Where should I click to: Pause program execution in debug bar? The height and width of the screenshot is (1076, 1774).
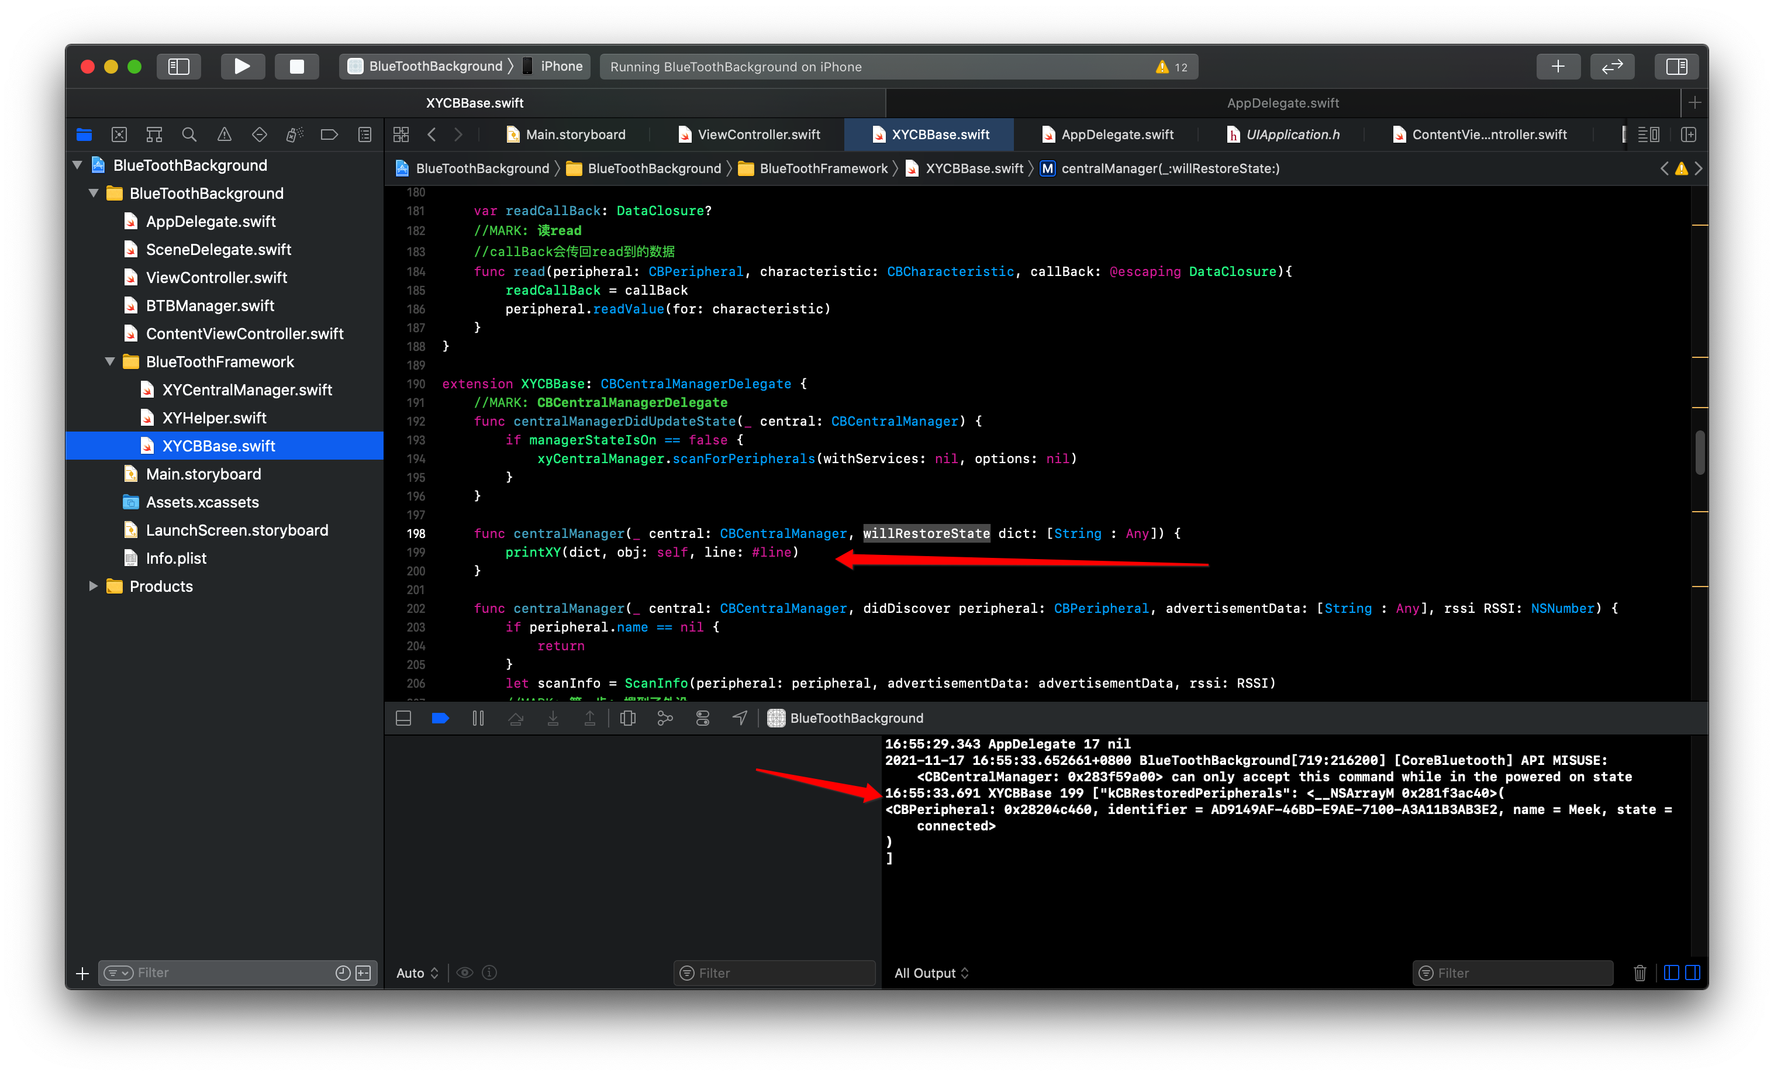click(x=478, y=718)
